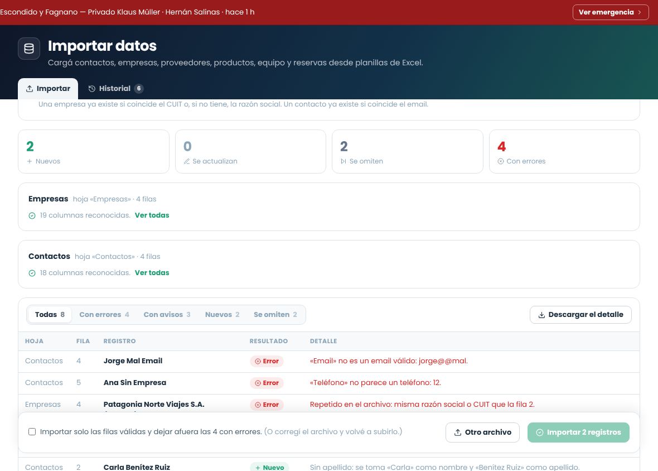Click the error icon beside Con errores

pyautogui.click(x=501, y=161)
